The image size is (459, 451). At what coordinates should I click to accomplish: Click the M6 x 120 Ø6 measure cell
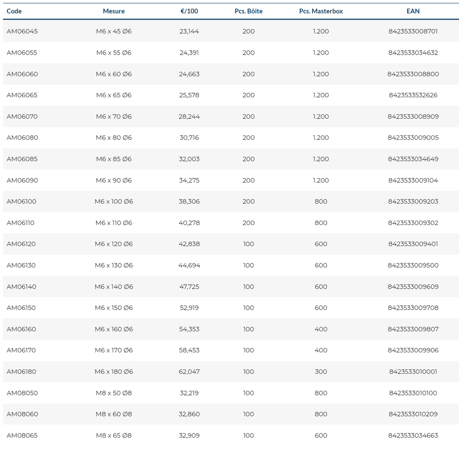[114, 244]
